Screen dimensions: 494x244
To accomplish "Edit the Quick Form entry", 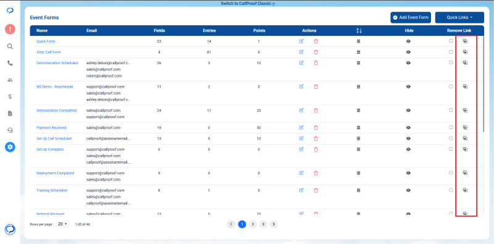I will [x=301, y=41].
